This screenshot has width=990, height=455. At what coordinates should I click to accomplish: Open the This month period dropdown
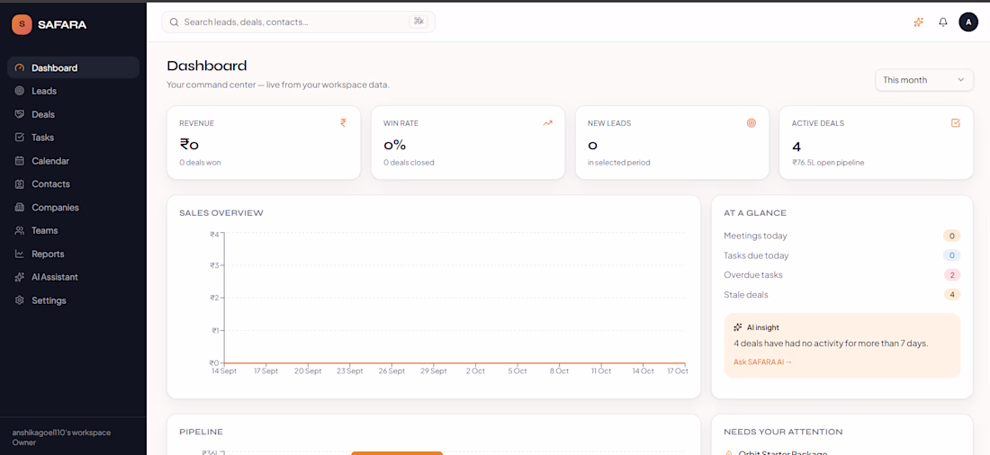[924, 79]
